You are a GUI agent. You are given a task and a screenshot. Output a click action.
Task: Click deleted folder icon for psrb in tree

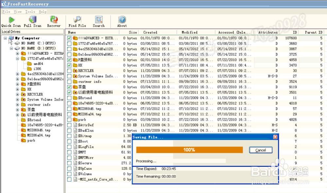[x=23, y=140]
